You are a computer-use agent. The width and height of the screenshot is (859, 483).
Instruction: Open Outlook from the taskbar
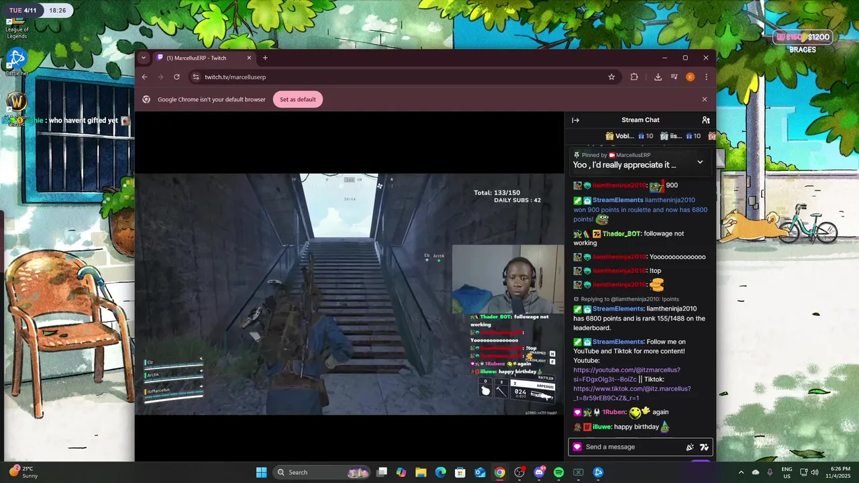(x=480, y=472)
